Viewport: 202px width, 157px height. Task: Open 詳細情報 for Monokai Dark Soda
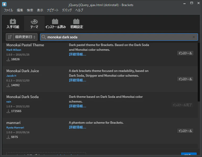[x=78, y=106]
